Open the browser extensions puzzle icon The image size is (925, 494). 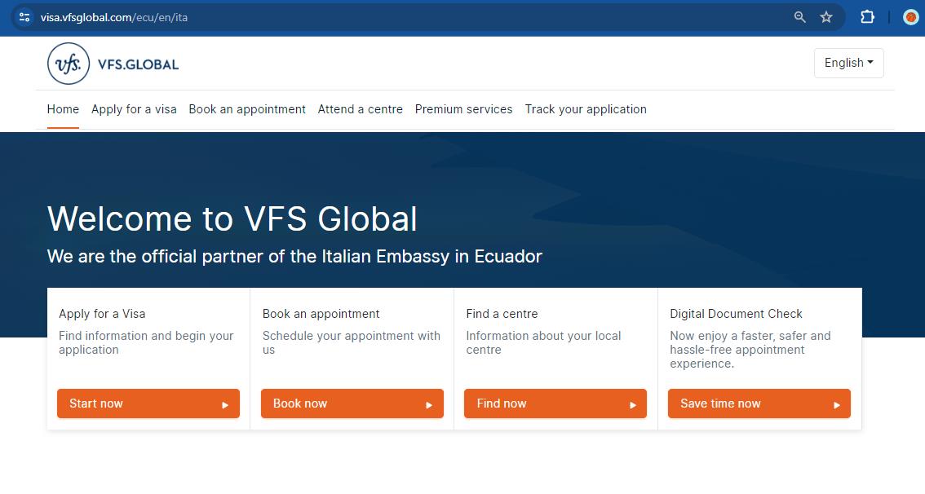click(x=867, y=16)
